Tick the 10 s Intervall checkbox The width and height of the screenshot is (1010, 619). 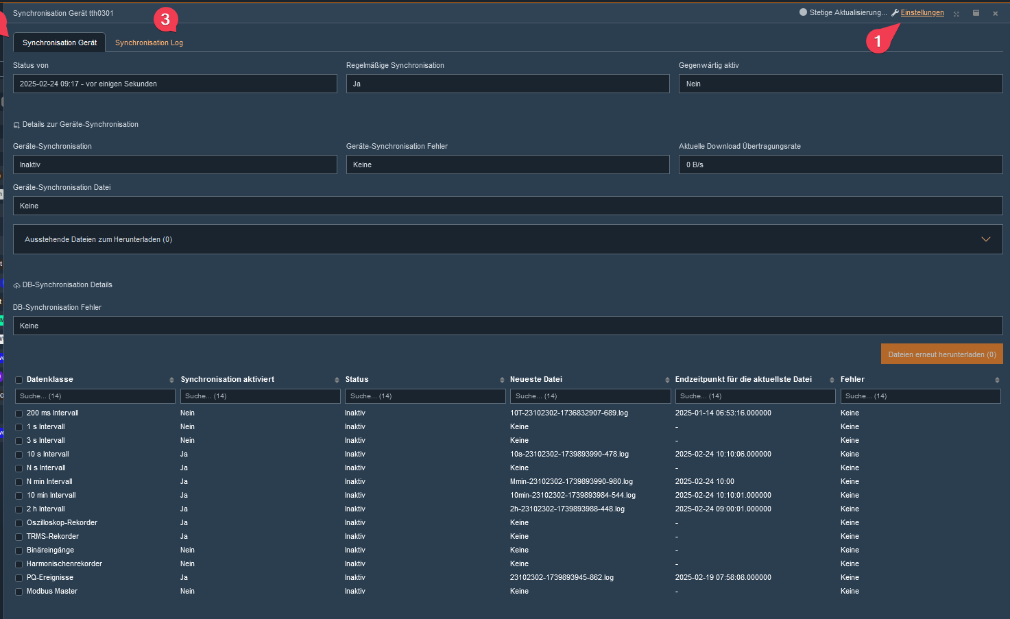pyautogui.click(x=19, y=454)
